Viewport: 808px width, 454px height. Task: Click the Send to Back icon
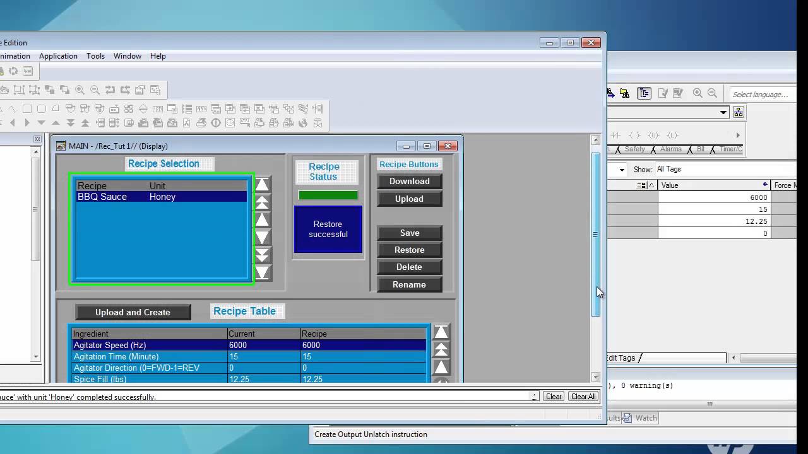point(64,90)
